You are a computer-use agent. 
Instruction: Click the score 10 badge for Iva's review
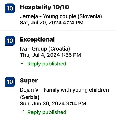10,41
